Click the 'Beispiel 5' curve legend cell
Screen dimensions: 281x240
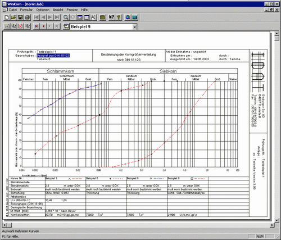tap(106, 179)
